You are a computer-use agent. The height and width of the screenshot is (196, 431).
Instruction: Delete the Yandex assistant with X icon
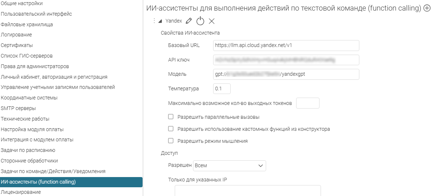[211, 21]
